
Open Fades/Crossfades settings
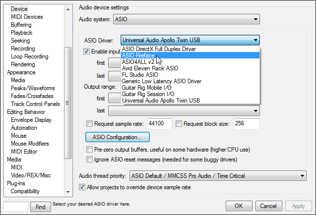coord(32,96)
